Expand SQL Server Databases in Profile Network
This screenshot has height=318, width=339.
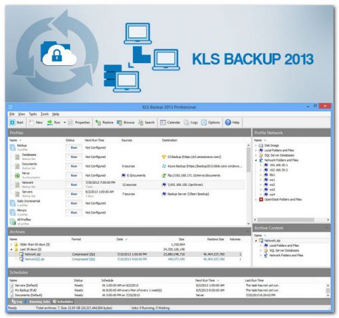(x=256, y=155)
